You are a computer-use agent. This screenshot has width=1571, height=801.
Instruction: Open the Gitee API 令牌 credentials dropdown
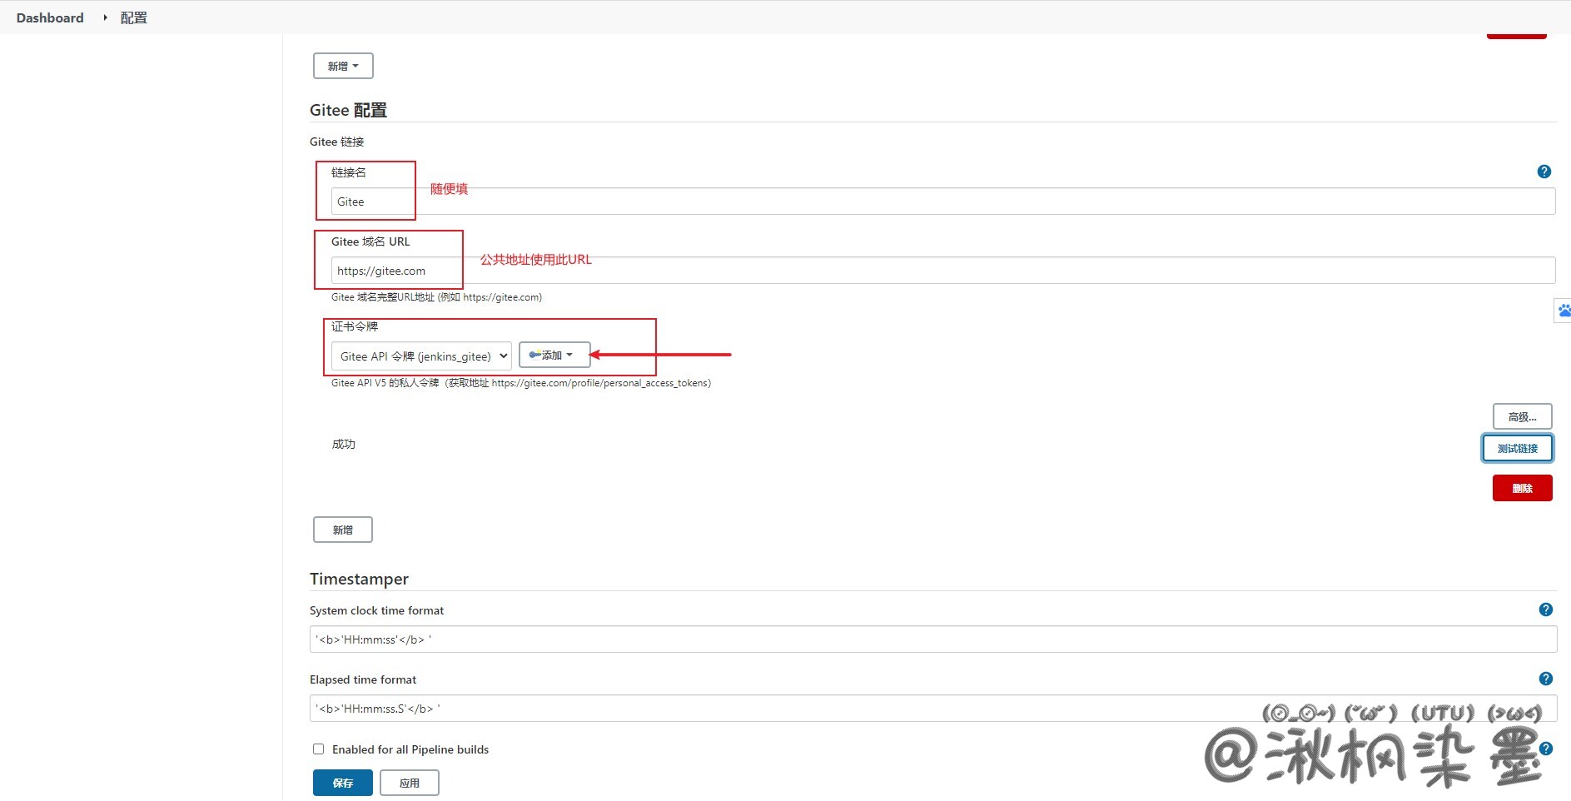click(421, 356)
